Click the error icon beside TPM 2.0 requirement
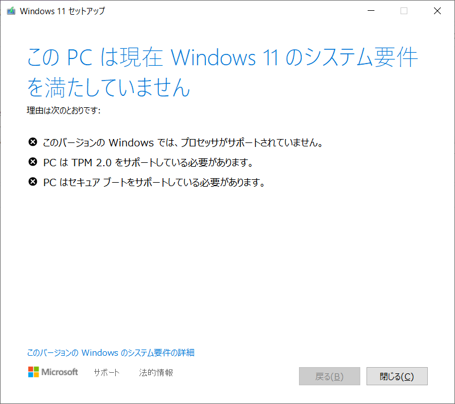Viewport: 455px width, 404px height. click(x=33, y=162)
